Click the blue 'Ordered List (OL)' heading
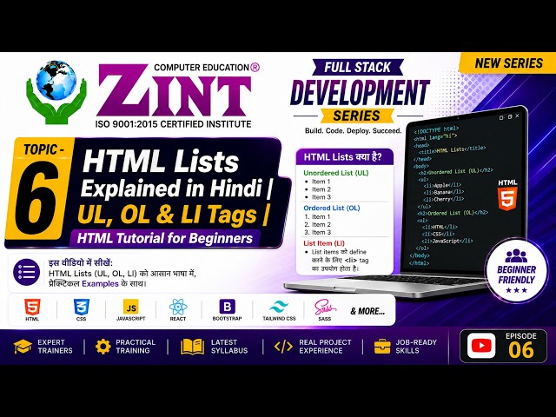 332,208
